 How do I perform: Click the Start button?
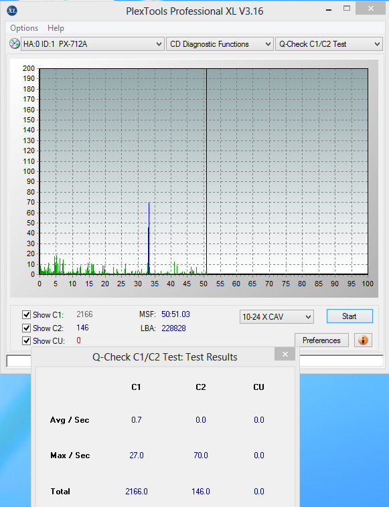click(349, 316)
